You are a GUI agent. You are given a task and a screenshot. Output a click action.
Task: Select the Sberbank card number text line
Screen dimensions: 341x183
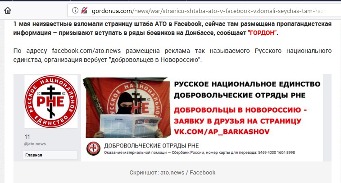200,152
